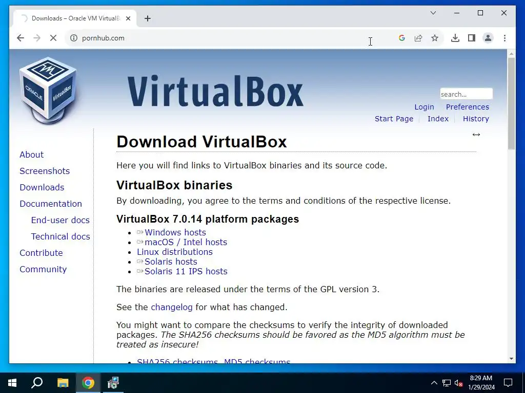Screen dimensions: 525x393
Task: Click Chrome icon in taskbar
Action: [88, 383]
